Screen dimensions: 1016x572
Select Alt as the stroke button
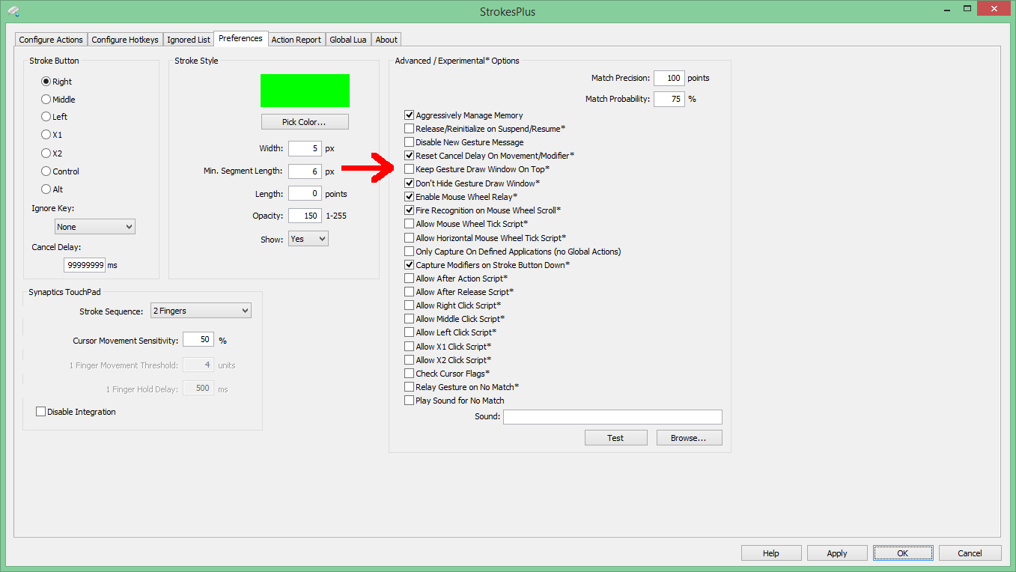click(46, 189)
